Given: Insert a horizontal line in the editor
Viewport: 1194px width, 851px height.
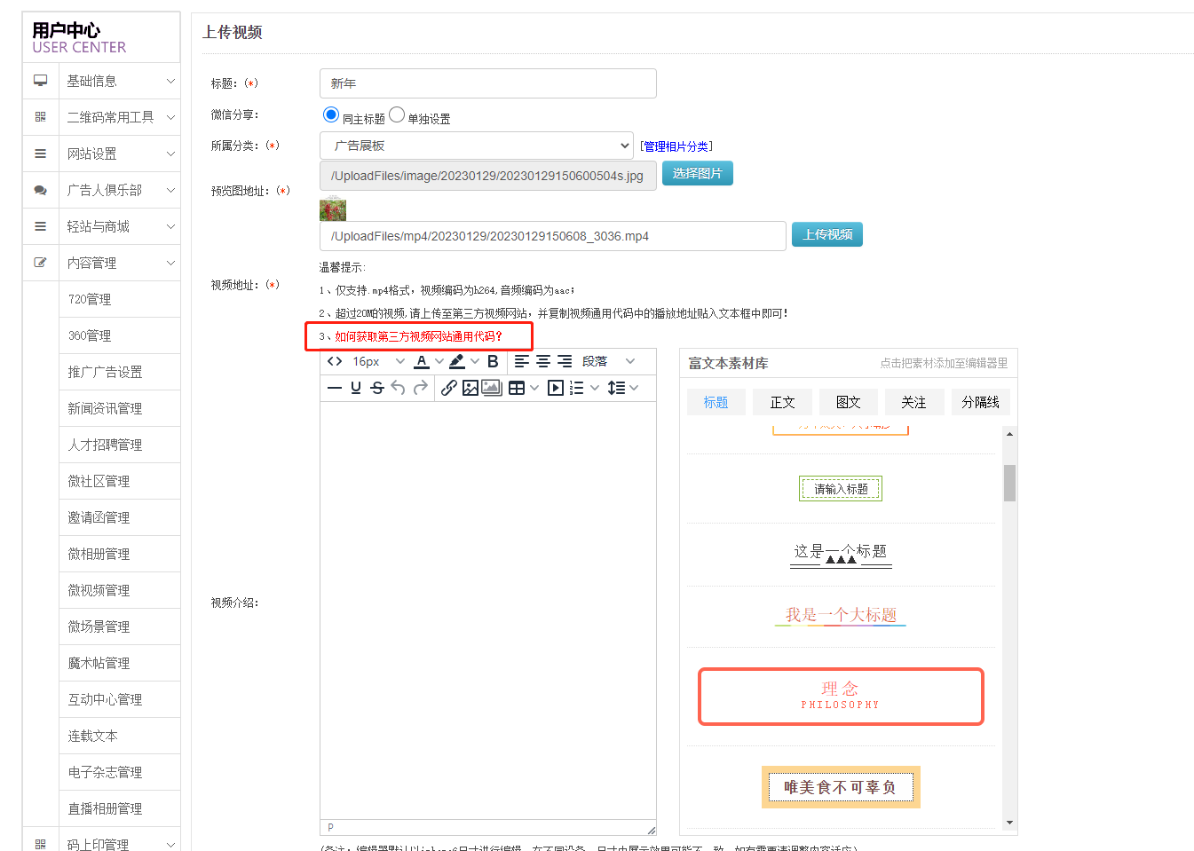Looking at the screenshot, I should [x=335, y=388].
